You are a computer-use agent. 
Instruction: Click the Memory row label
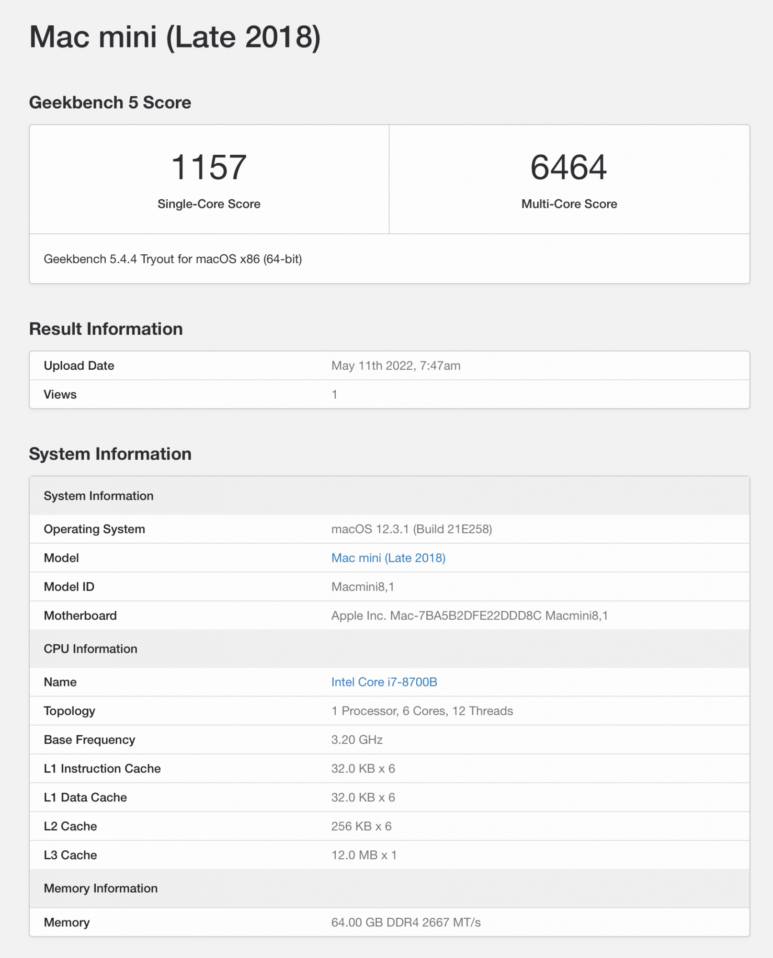click(x=67, y=923)
